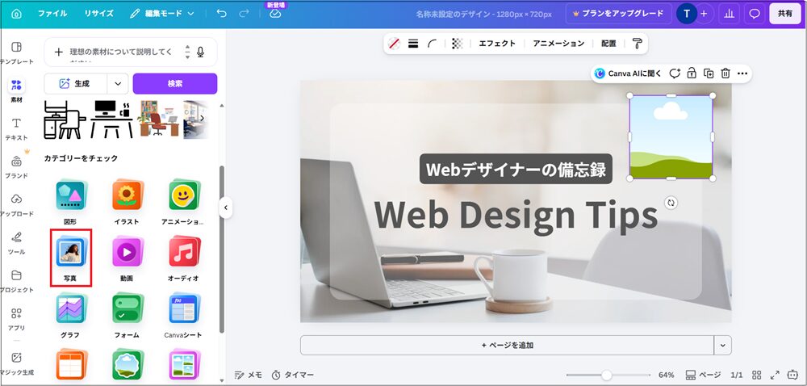Open the transparency checkerboard icon

(457, 44)
